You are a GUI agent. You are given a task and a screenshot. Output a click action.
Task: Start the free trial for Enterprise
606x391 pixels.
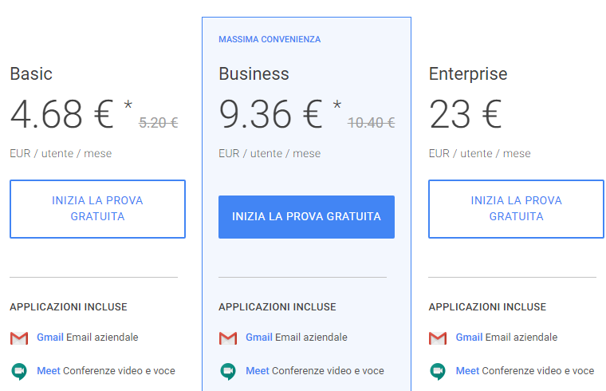pos(516,208)
